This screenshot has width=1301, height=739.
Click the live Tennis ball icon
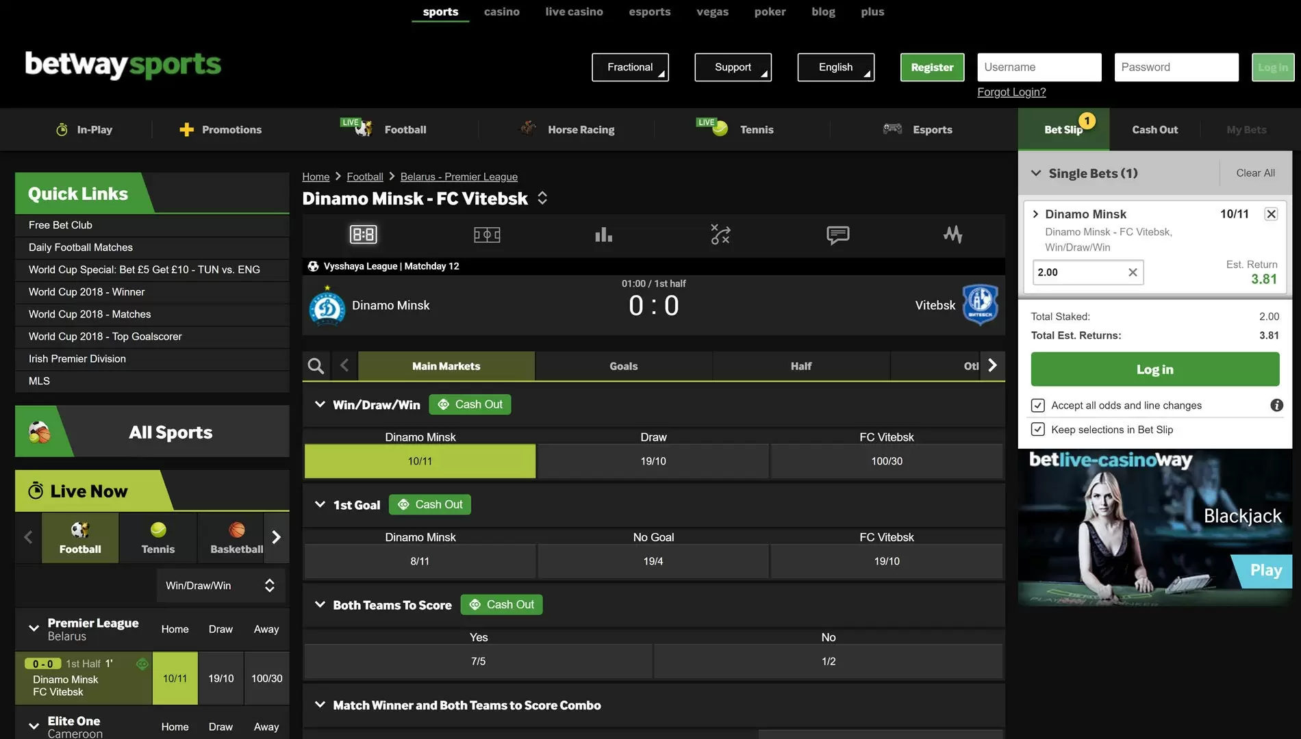pos(720,129)
